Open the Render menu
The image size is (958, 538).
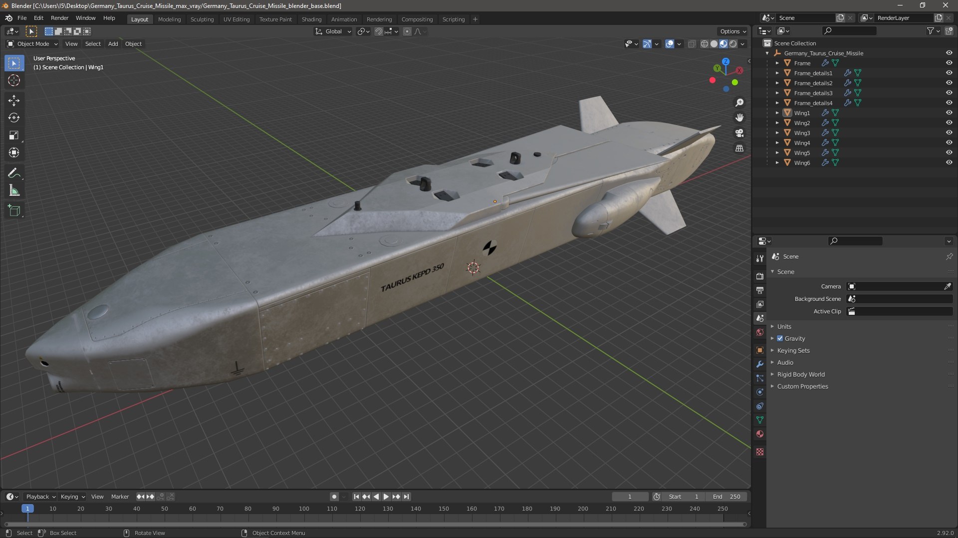pyautogui.click(x=59, y=18)
